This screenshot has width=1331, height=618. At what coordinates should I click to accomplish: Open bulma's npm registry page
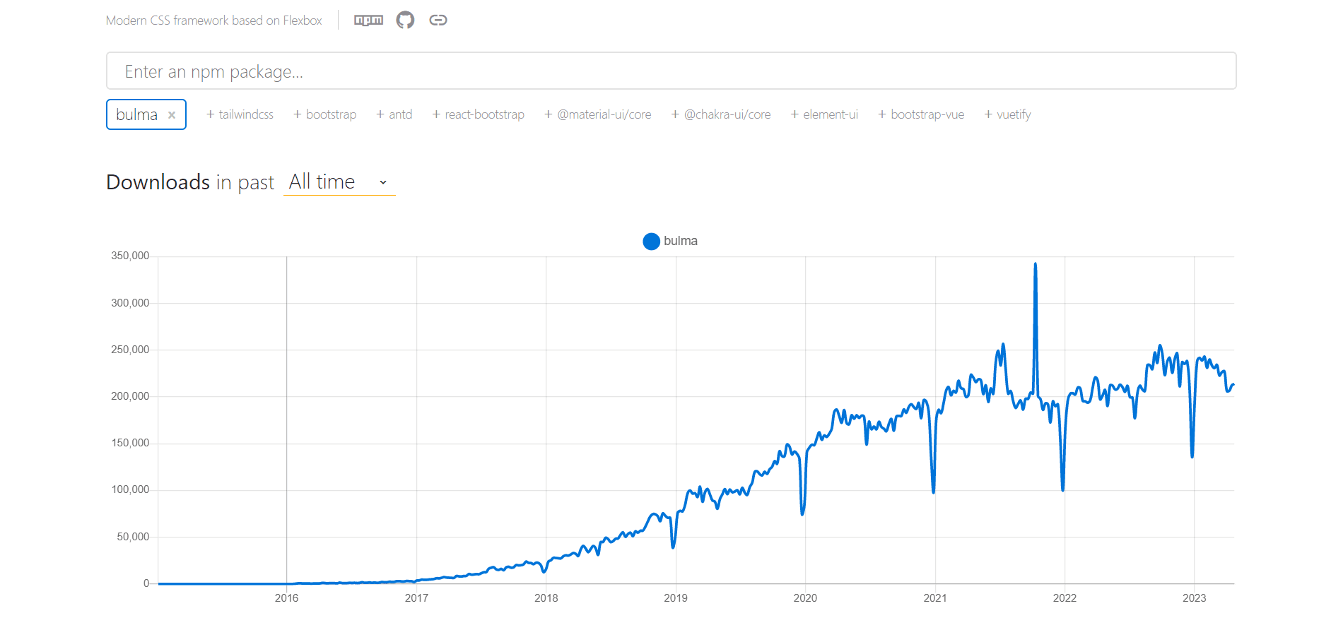tap(368, 20)
